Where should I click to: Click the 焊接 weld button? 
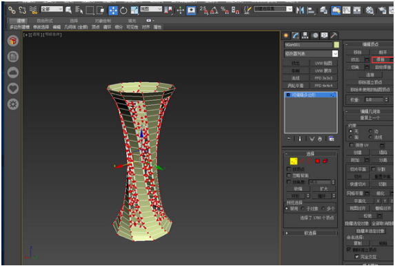coord(381,59)
